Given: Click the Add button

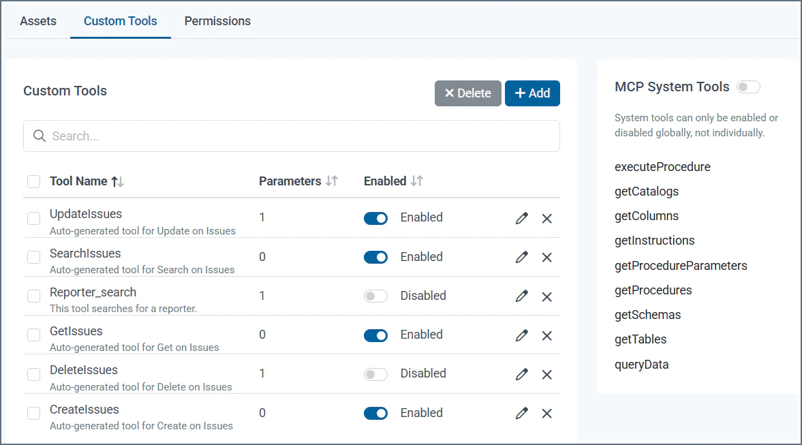Looking at the screenshot, I should tap(532, 93).
